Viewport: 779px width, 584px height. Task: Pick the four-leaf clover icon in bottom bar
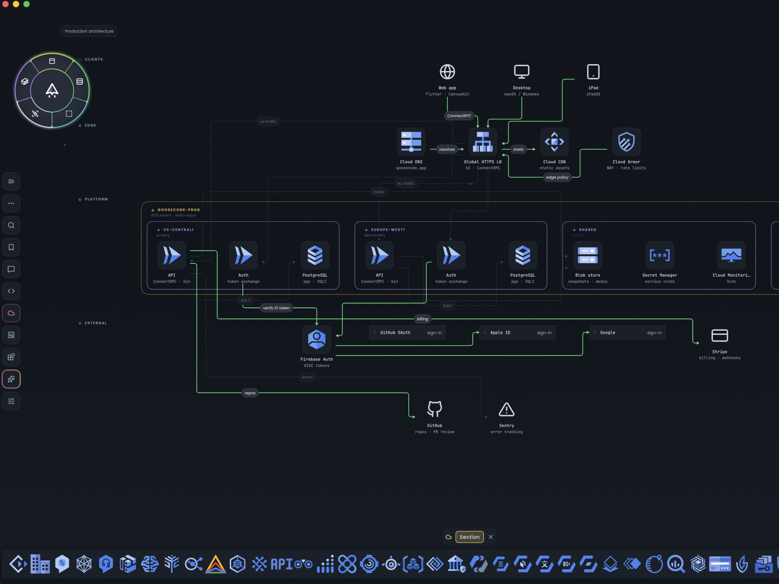[x=347, y=564]
